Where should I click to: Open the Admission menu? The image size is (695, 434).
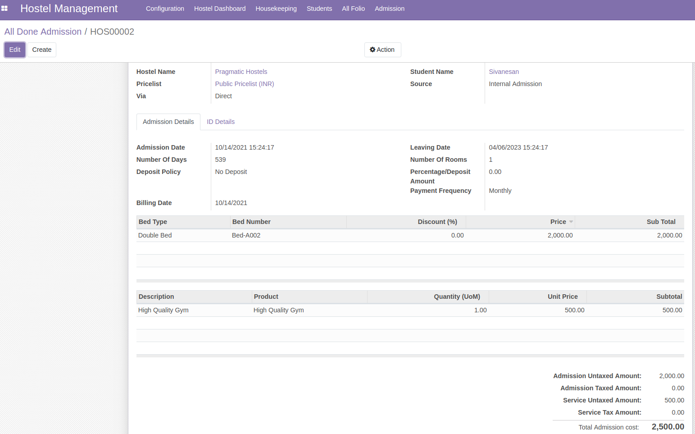390,9
